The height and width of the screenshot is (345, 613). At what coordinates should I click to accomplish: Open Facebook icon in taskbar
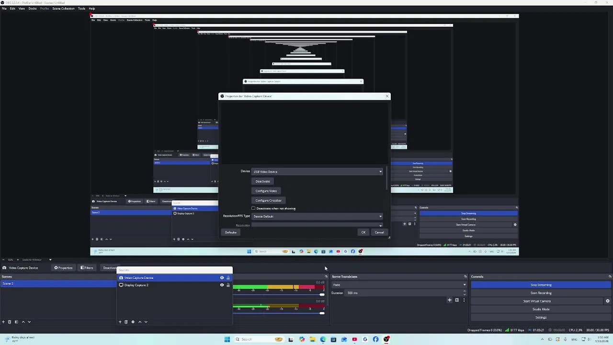375,339
